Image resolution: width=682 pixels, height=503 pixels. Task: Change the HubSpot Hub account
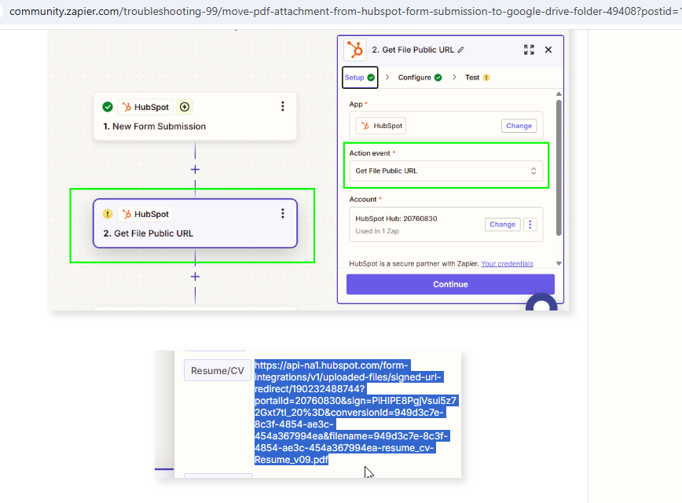[x=502, y=225]
